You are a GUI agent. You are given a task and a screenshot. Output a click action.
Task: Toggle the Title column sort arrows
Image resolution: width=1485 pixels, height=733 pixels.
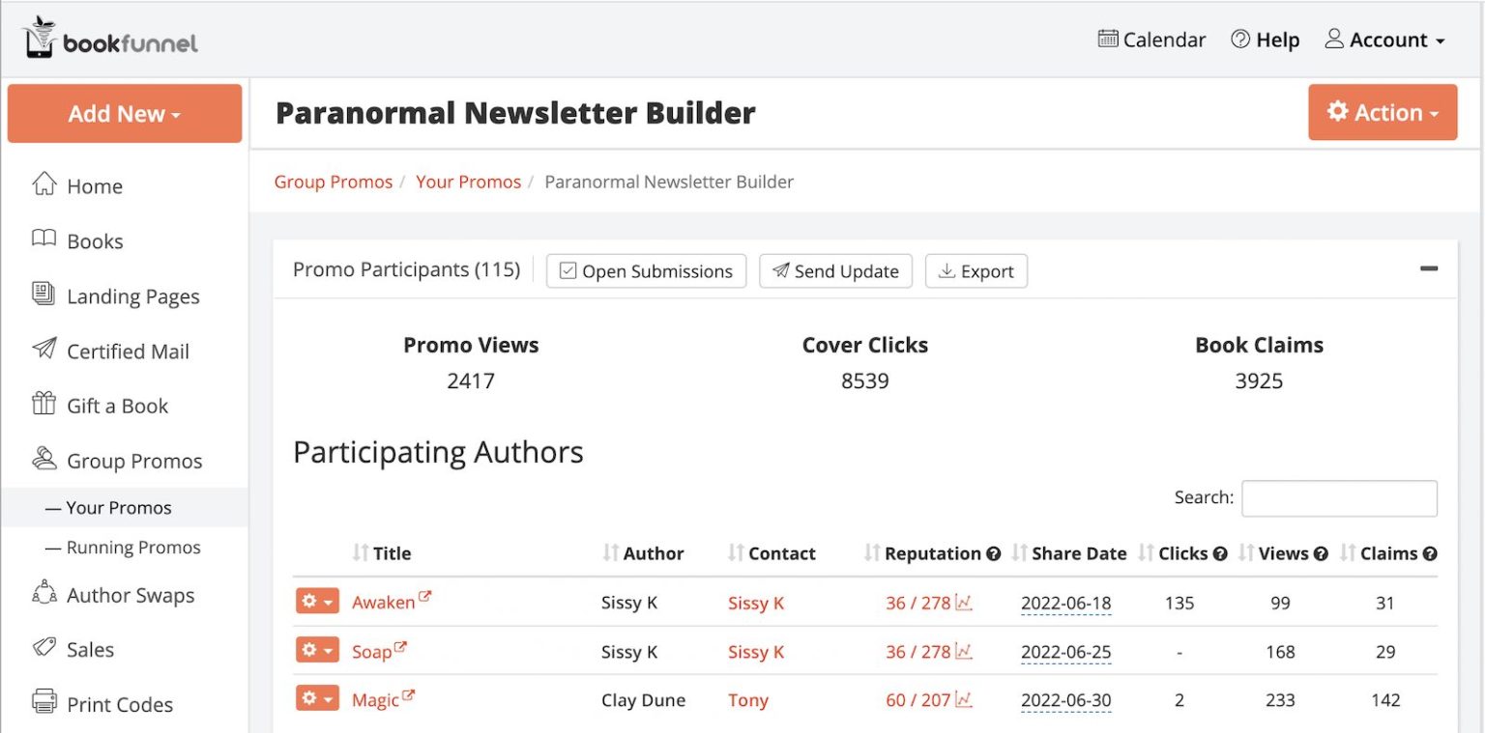[x=359, y=553]
